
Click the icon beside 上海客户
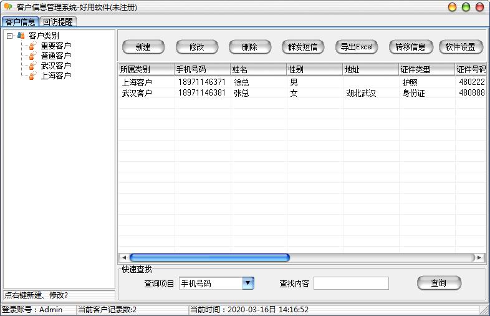coord(33,76)
